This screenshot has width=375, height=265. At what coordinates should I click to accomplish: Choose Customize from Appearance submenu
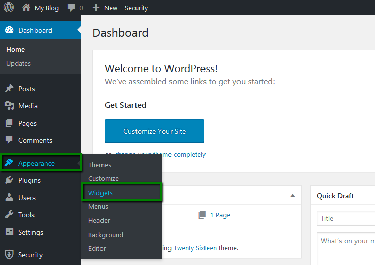[x=104, y=178]
